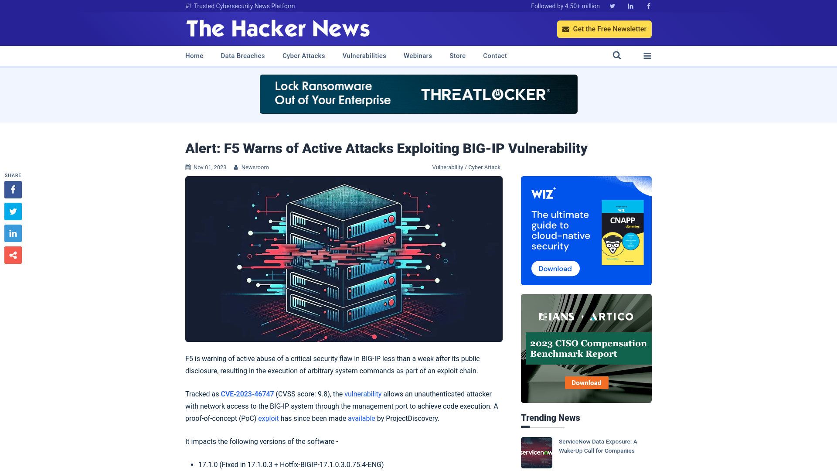837x471 pixels.
Task: Click the IANS ARTICO report Download button
Action: pos(586,382)
